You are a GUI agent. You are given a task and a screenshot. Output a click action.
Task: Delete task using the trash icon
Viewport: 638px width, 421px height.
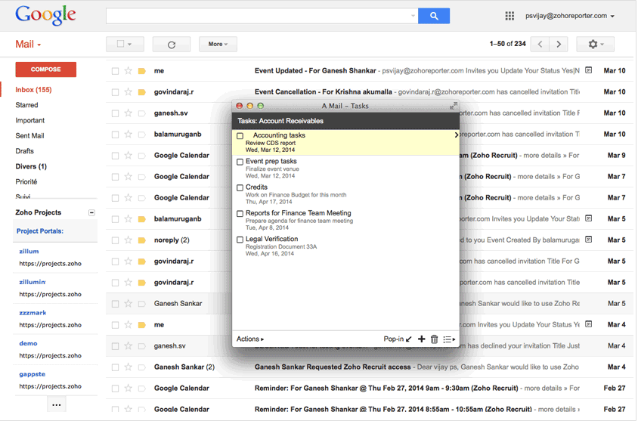tap(435, 339)
